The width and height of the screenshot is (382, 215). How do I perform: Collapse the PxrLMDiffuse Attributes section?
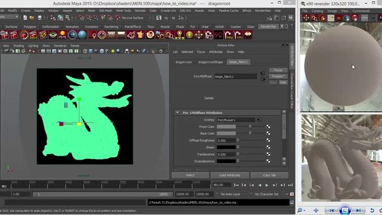point(177,113)
